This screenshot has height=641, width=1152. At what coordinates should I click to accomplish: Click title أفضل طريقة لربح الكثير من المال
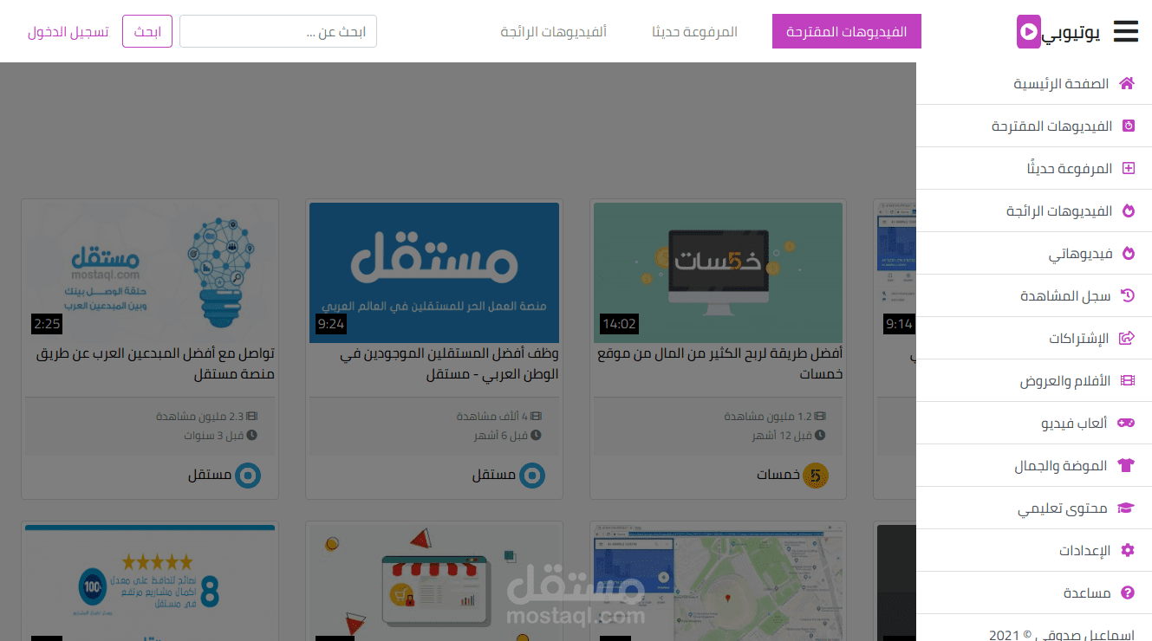pos(719,364)
